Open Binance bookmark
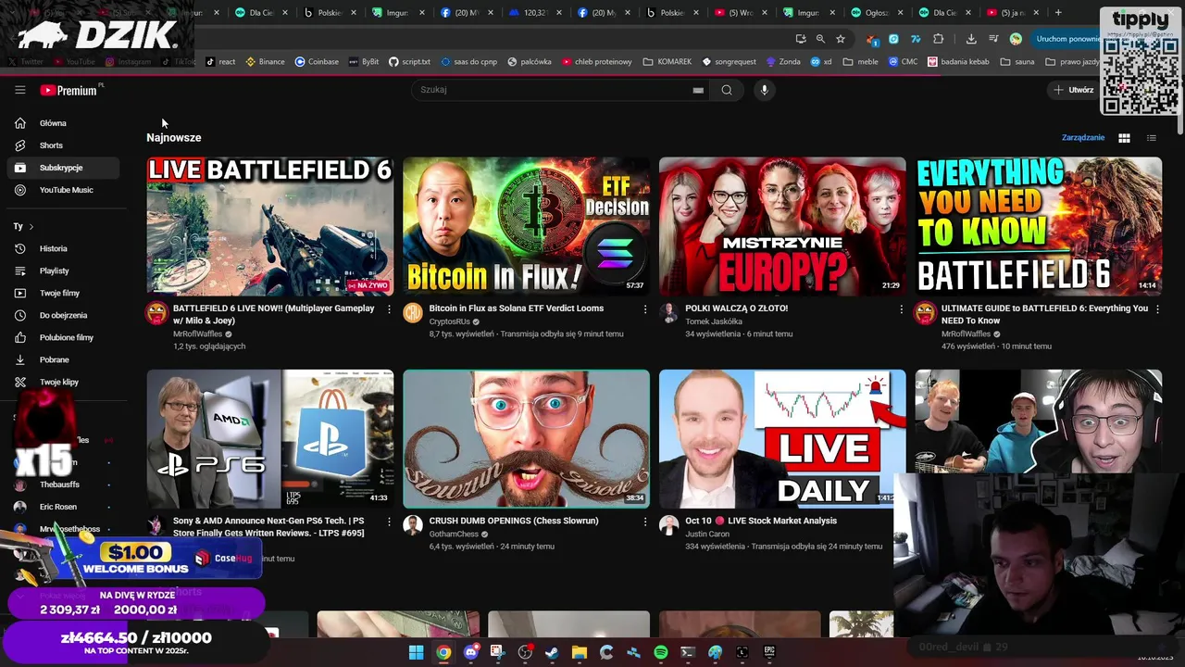Image resolution: width=1185 pixels, height=667 pixels. coord(265,62)
